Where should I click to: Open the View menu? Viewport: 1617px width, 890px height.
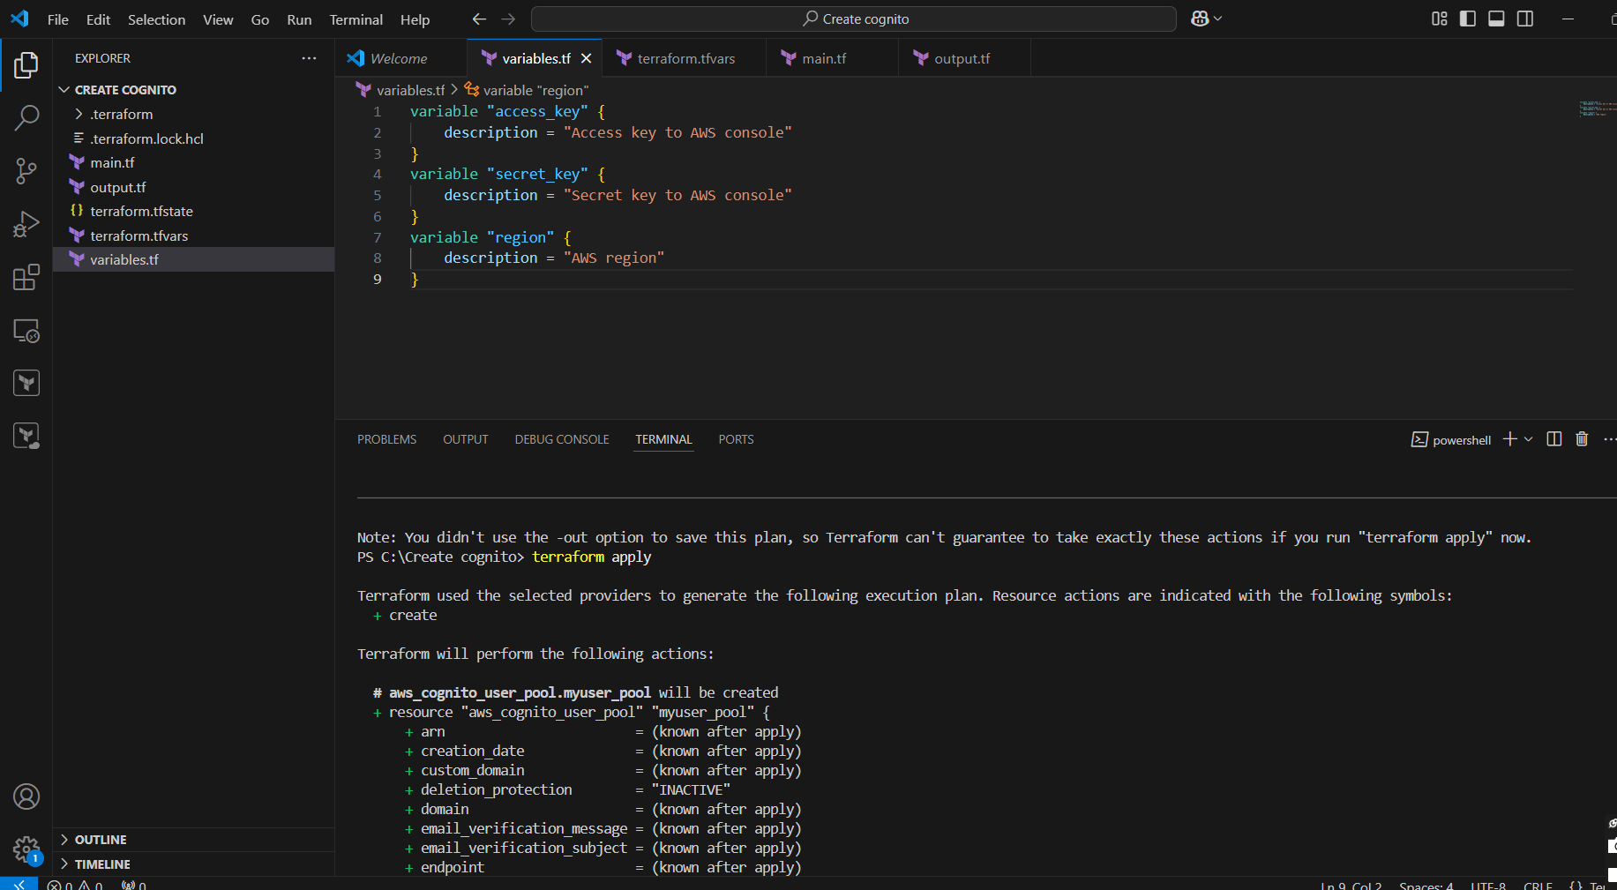pos(218,19)
